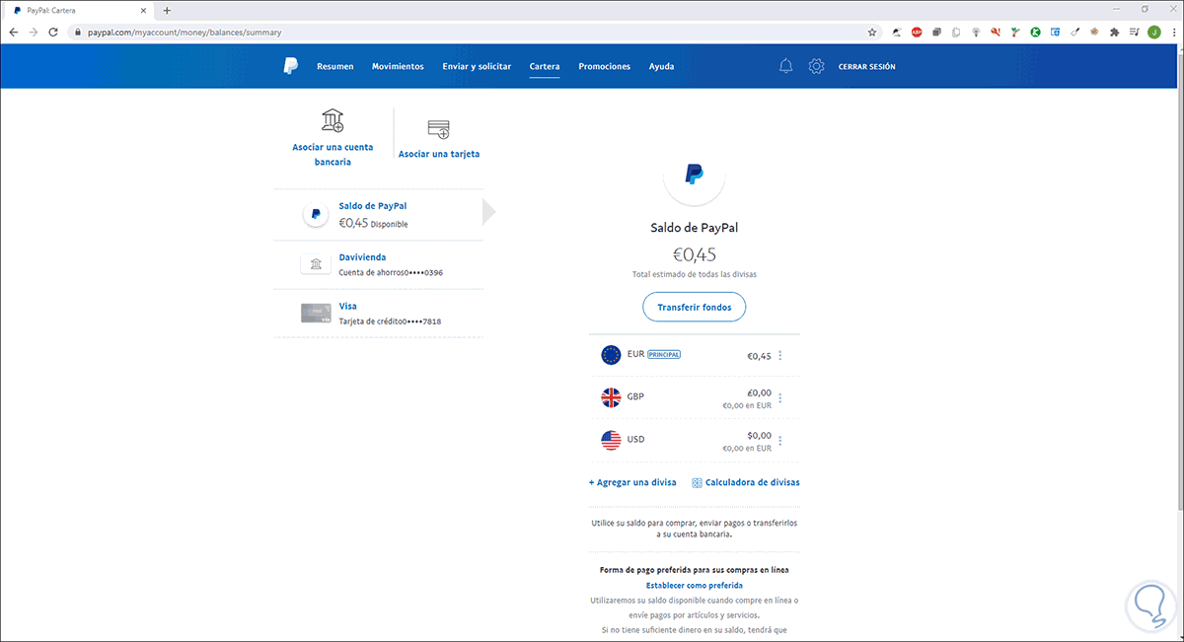Click the PayPal balance round icon in list
This screenshot has height=642, width=1184.
(315, 214)
